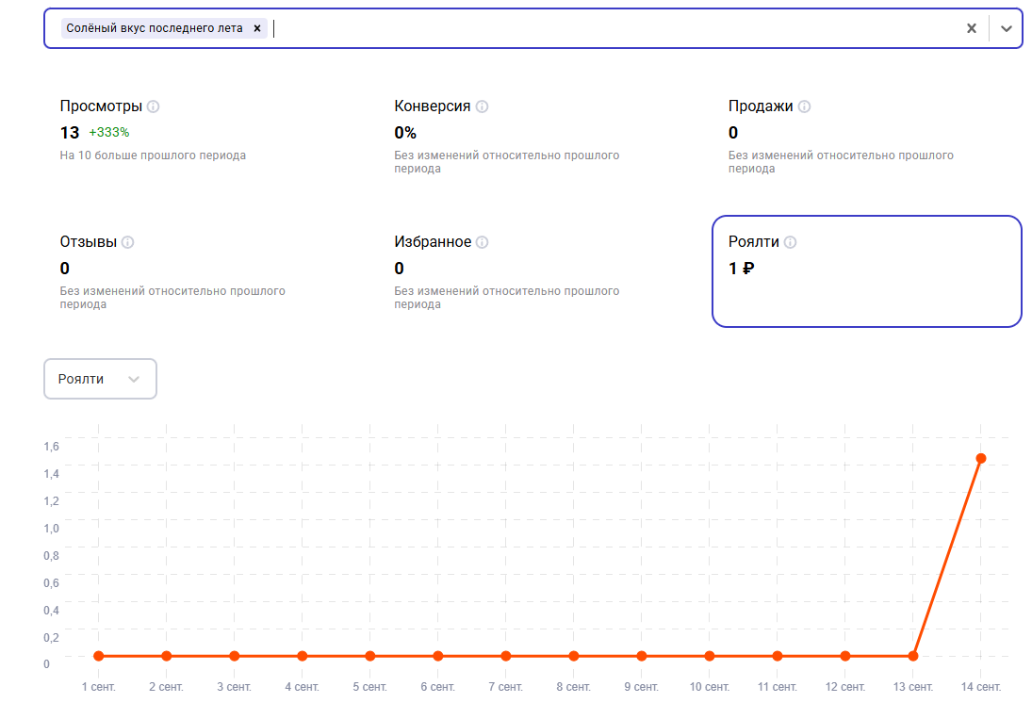The height and width of the screenshot is (719, 1032).
Task: Open info icon next to Просмотры
Action: tap(154, 106)
